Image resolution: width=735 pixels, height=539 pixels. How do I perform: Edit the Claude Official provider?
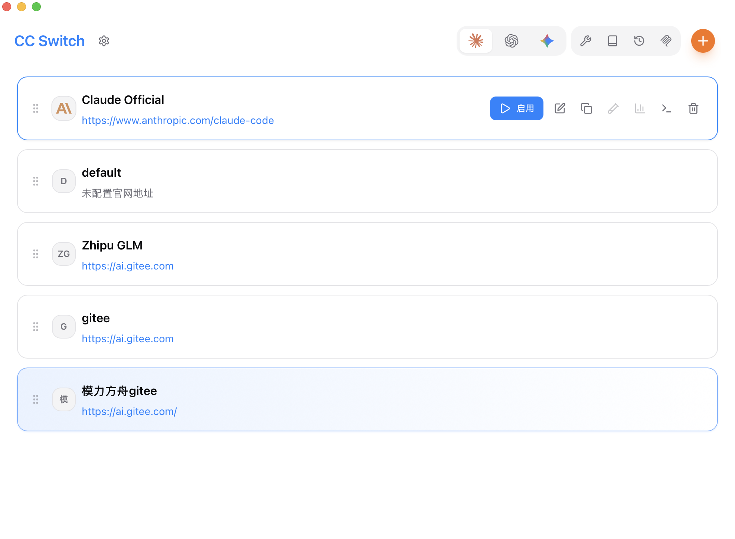click(560, 108)
